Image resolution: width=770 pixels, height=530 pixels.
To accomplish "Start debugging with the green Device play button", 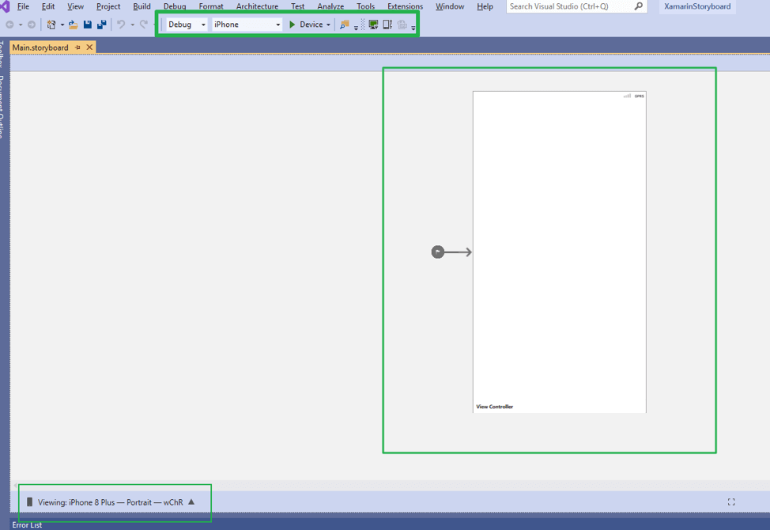I will tap(292, 25).
